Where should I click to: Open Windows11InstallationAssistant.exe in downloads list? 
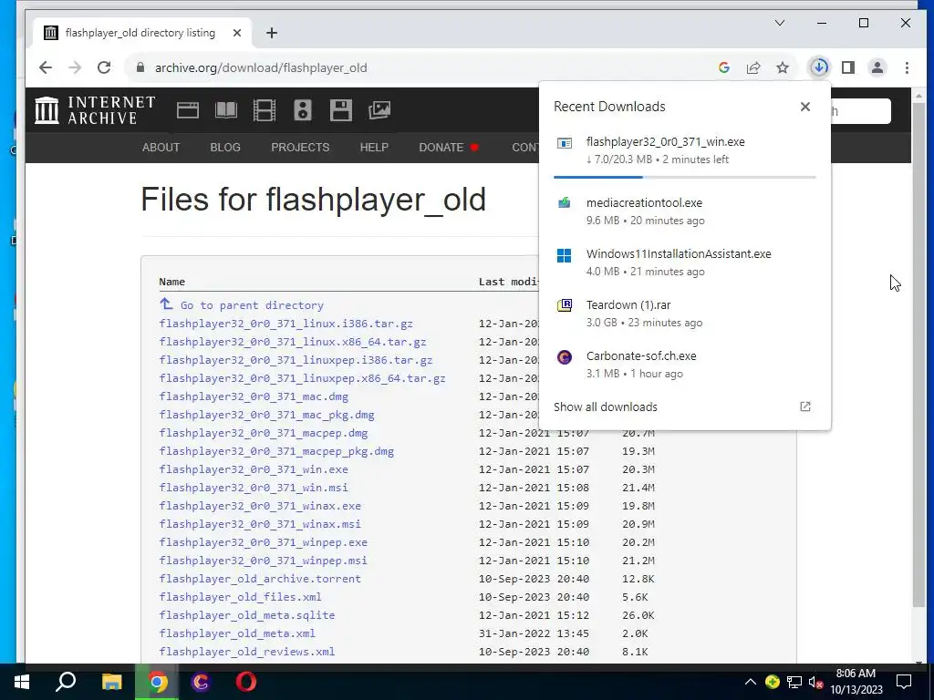click(684, 262)
